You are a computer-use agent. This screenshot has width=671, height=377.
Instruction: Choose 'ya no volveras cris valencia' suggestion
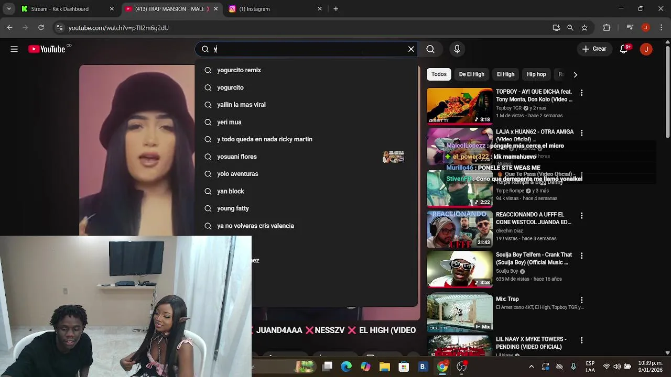click(x=307, y=226)
